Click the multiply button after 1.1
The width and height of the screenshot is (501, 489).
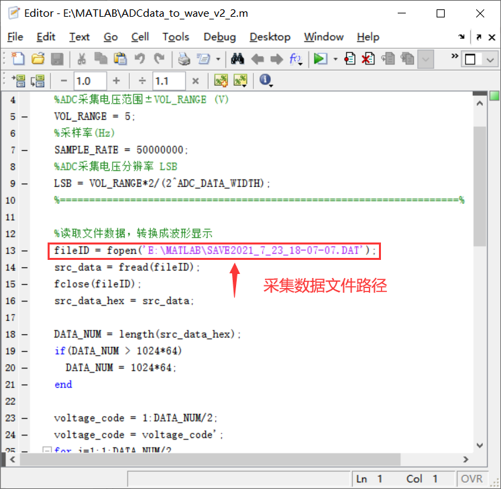click(195, 81)
